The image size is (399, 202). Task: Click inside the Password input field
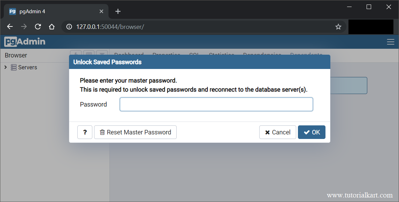tap(216, 104)
